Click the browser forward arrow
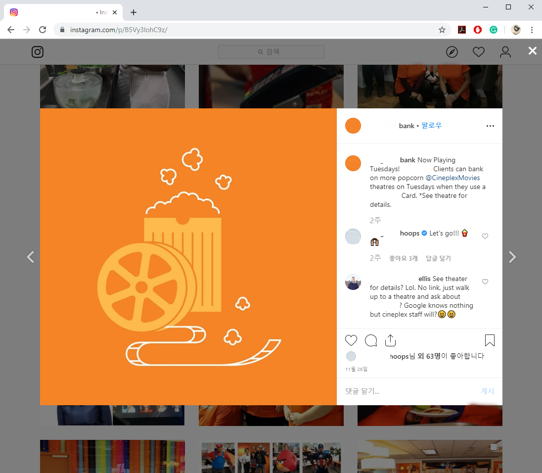542x473 pixels. click(27, 30)
